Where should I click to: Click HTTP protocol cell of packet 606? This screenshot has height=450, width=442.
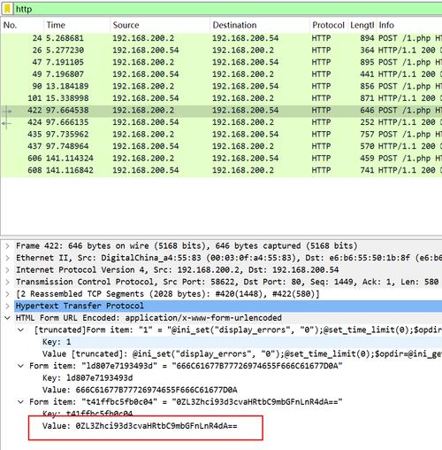pyautogui.click(x=321, y=159)
